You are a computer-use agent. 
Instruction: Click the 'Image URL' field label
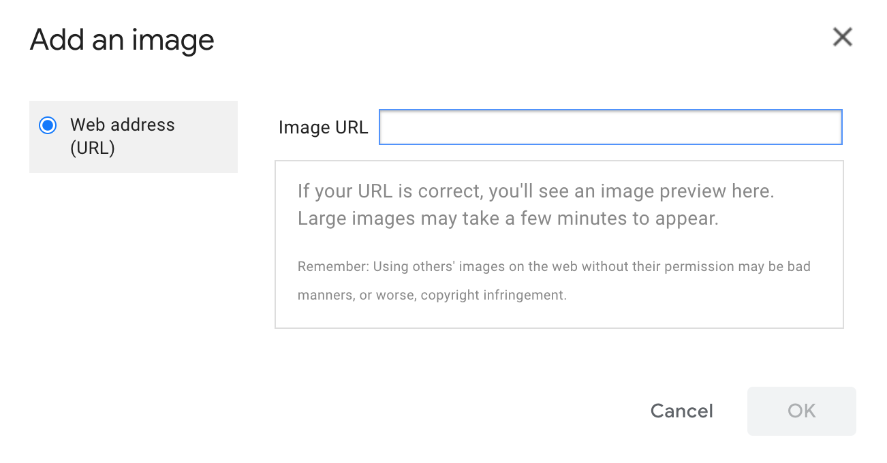tap(323, 127)
